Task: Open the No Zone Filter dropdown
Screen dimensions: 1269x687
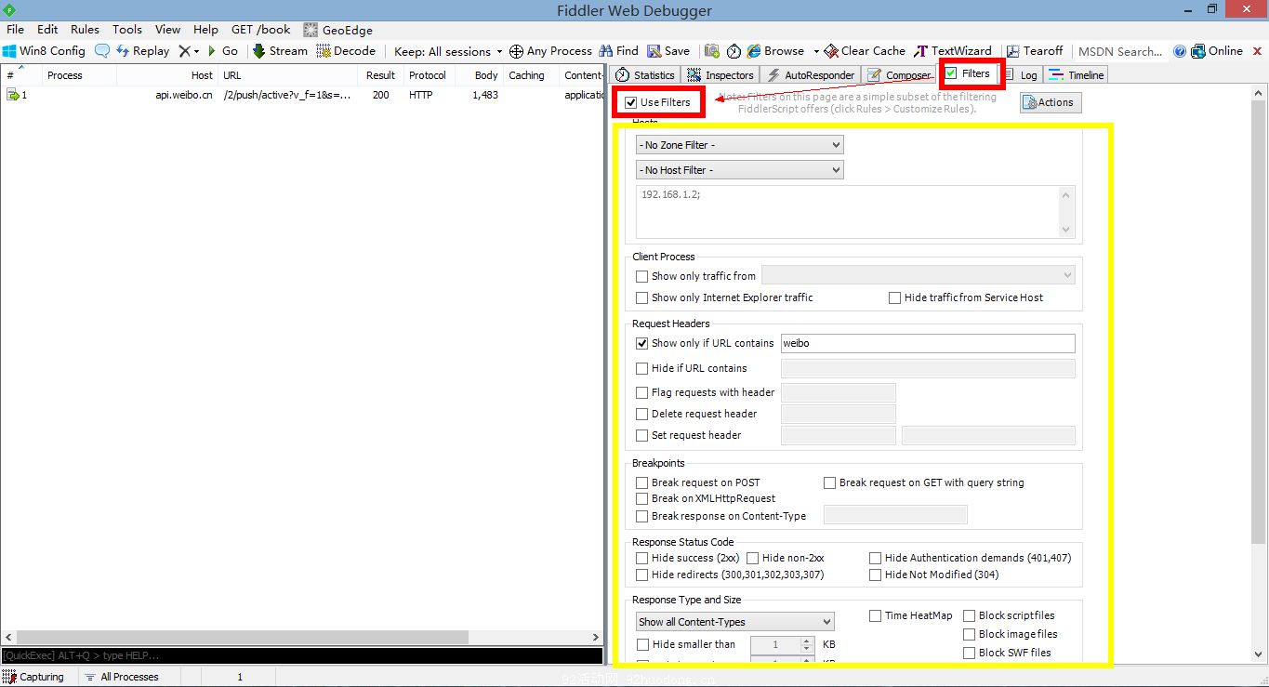Action: pyautogui.click(x=739, y=145)
